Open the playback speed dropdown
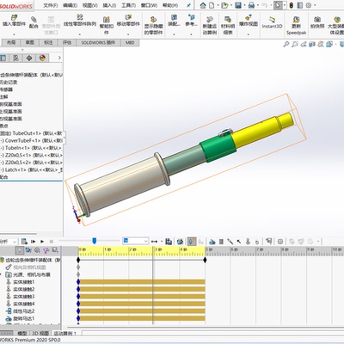This screenshot has height=344, width=344. (135, 241)
